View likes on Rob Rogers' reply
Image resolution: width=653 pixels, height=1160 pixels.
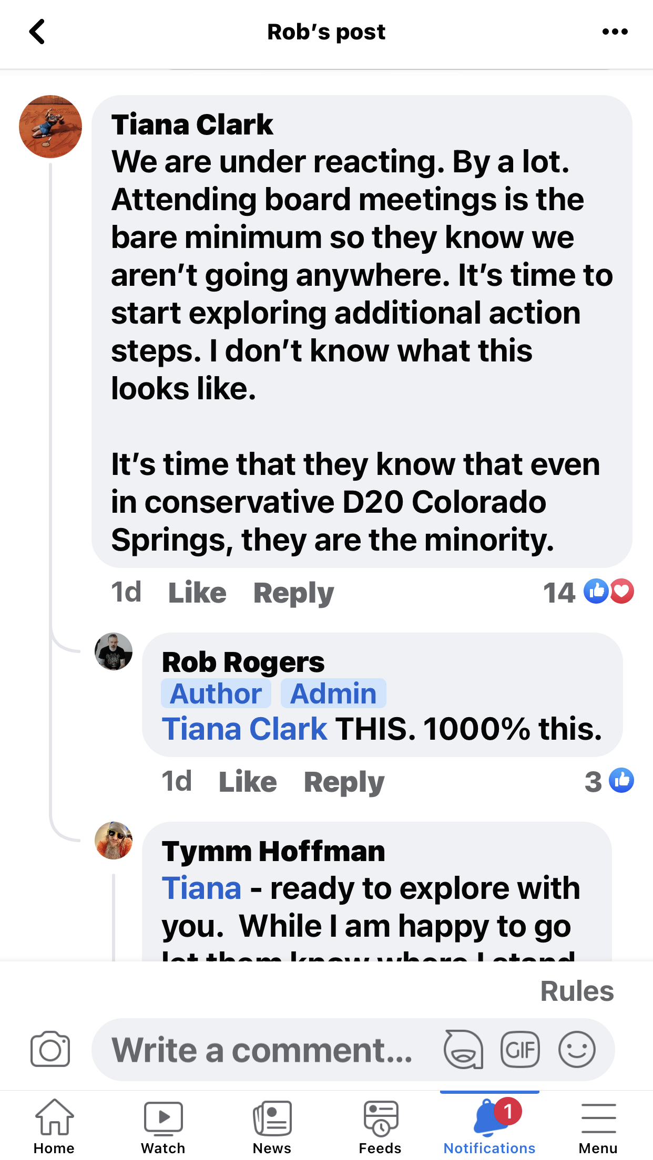coord(609,781)
